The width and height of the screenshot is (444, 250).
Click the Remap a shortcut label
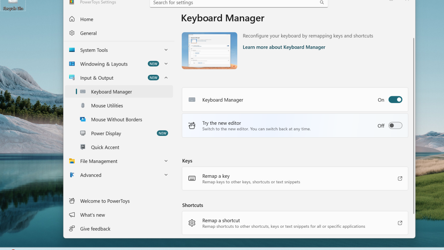[x=221, y=220]
